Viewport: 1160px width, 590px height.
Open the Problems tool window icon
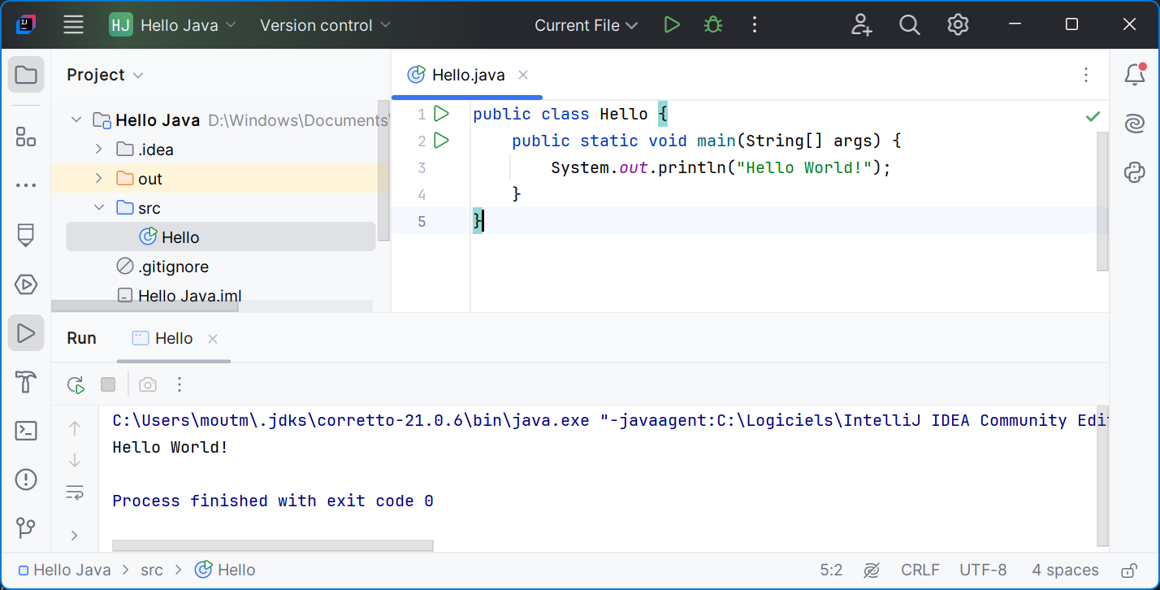(x=26, y=479)
